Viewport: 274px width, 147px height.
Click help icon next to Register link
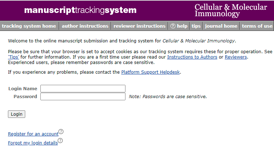click(61, 132)
